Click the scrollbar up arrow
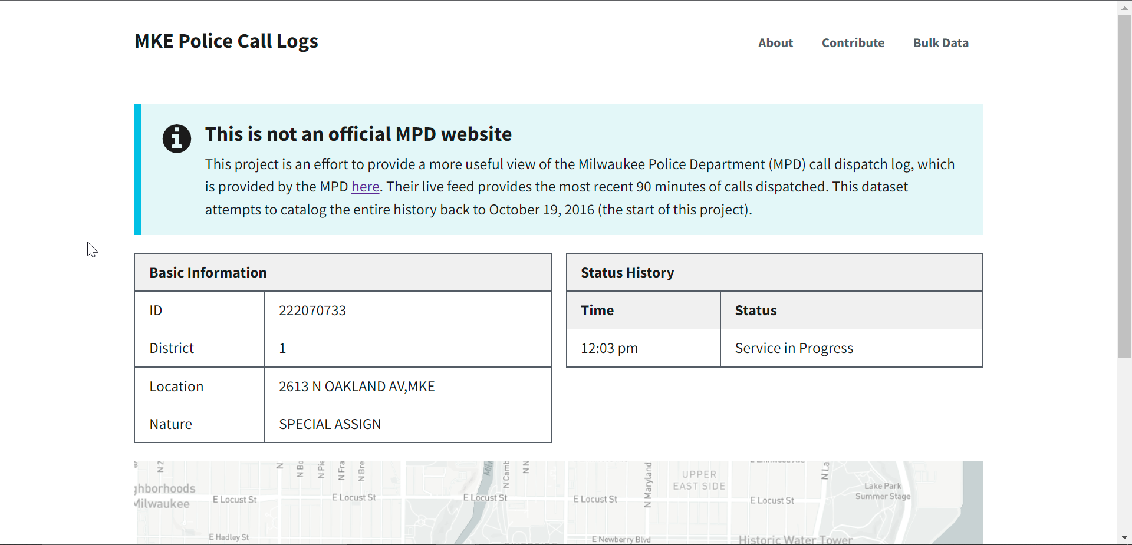This screenshot has height=545, width=1132. [1124, 8]
